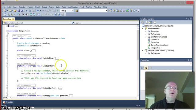The height and width of the screenshot is (110, 196).
Task: Open the Build menu
Action: [x=37, y=7]
